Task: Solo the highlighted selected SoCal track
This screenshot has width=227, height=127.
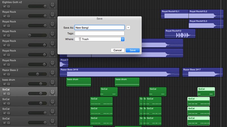Action: [8, 94]
